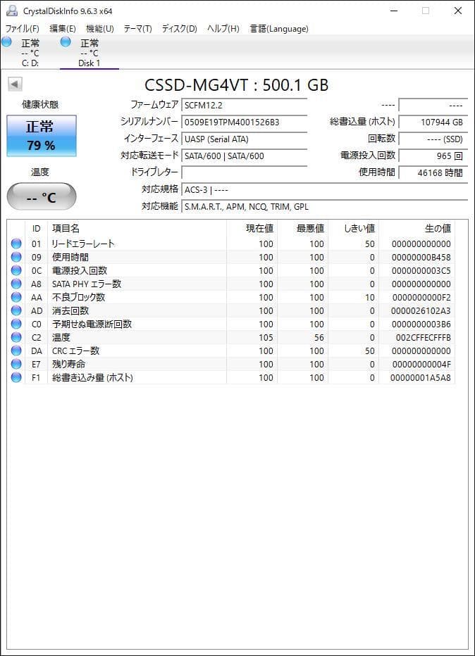Click the CrystalDiskInfo app icon in title bar
This screenshot has width=475, height=656.
click(12, 11)
